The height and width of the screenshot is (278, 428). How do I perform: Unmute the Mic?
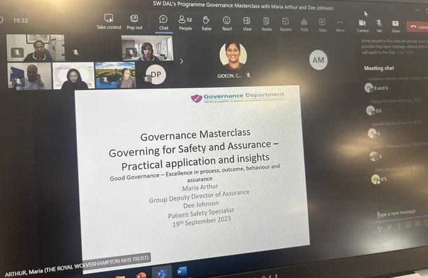(379, 26)
